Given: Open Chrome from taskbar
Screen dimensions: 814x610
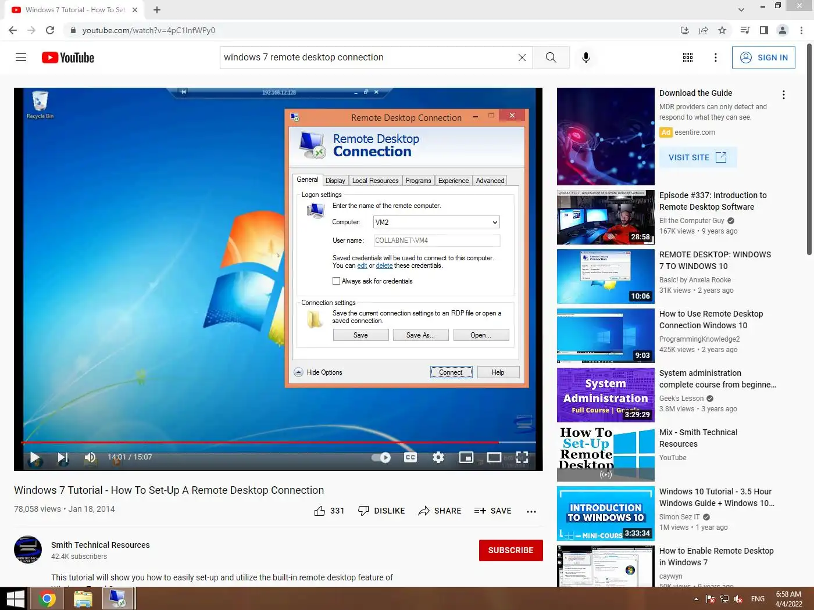Looking at the screenshot, I should click(47, 599).
